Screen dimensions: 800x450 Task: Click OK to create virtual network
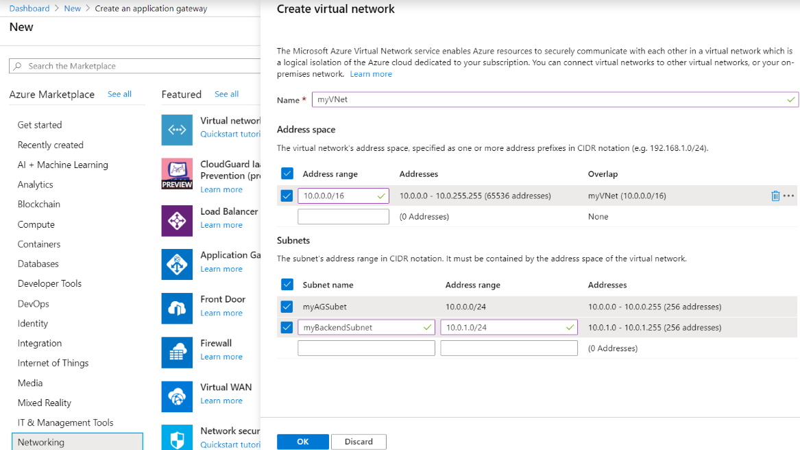tap(302, 442)
